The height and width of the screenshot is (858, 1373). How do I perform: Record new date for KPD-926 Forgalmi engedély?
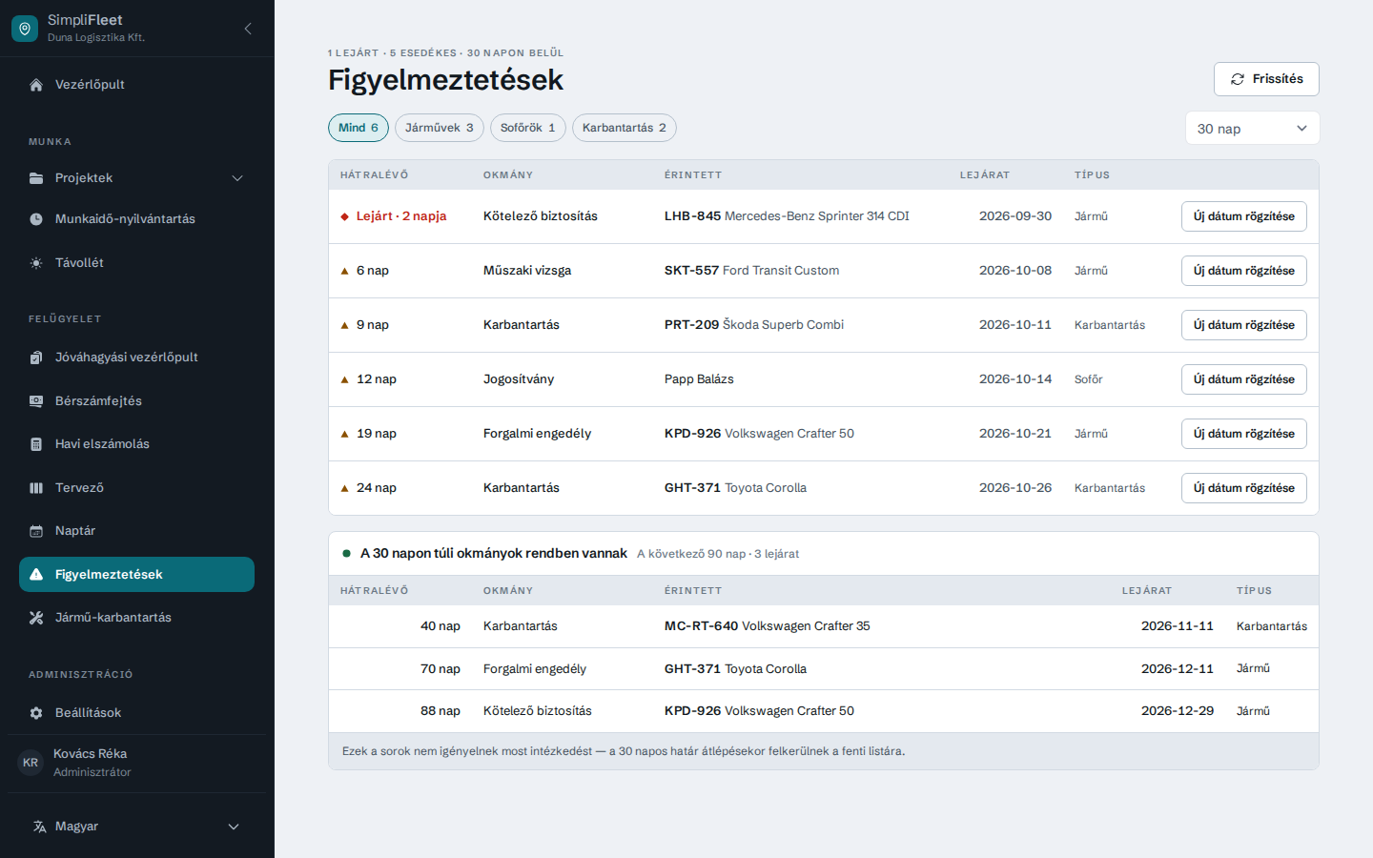(x=1244, y=434)
